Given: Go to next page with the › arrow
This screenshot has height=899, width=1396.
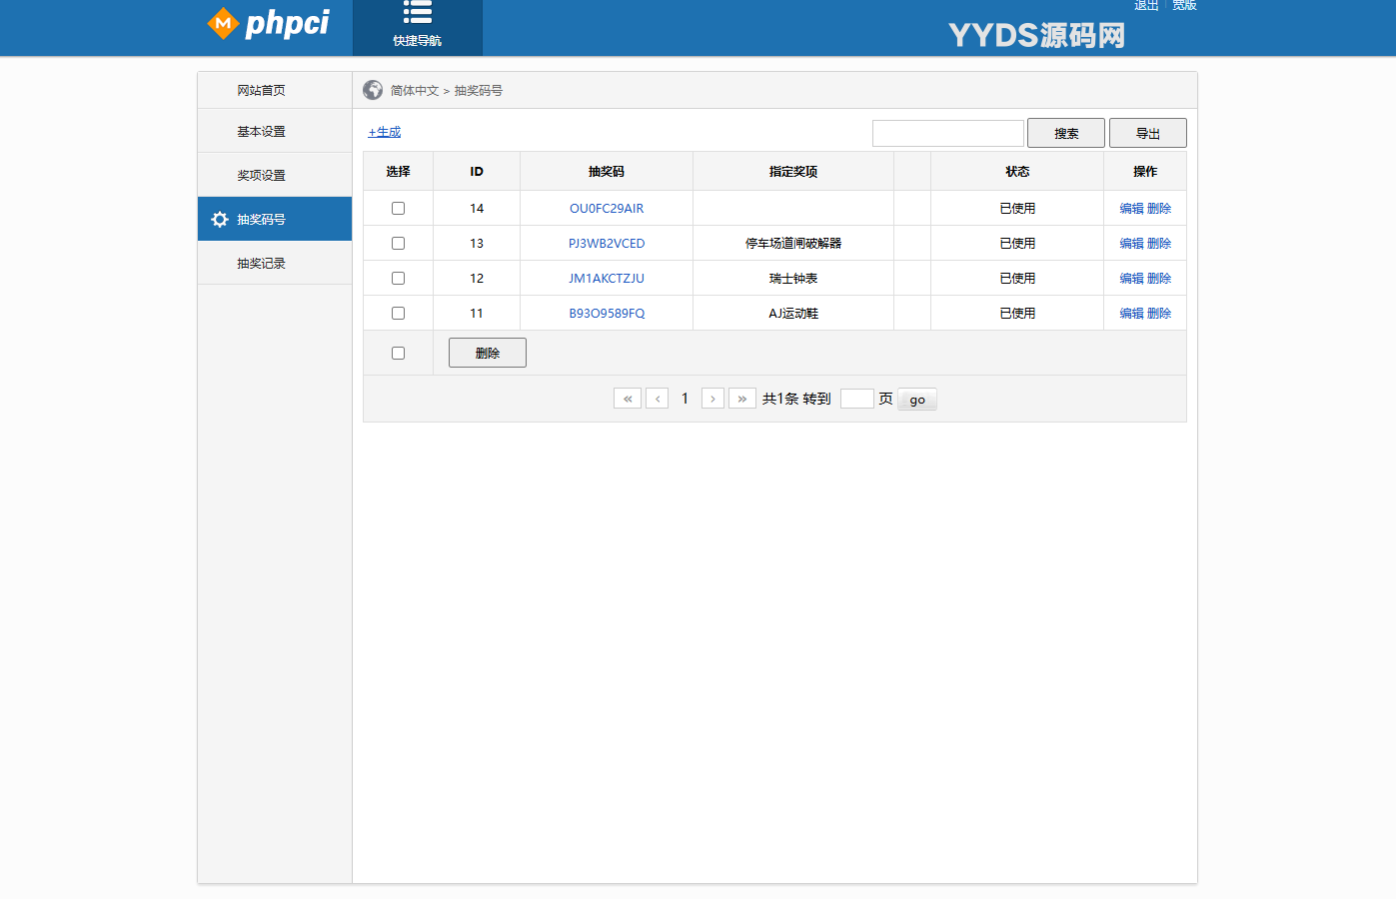Looking at the screenshot, I should 712,398.
